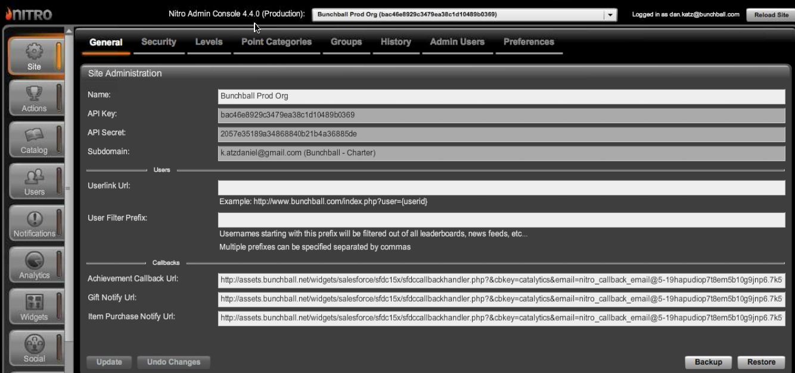Click the Undo Changes button
795x373 pixels.
point(173,362)
